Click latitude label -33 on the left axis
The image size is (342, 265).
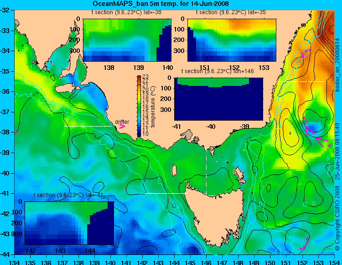[x=5, y=30]
